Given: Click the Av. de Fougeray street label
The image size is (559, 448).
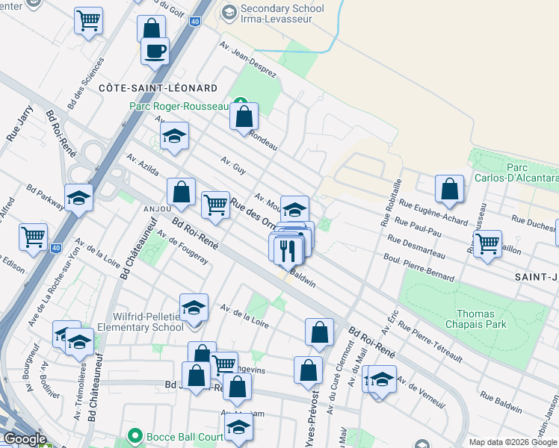Looking at the screenshot, I should point(182,247).
